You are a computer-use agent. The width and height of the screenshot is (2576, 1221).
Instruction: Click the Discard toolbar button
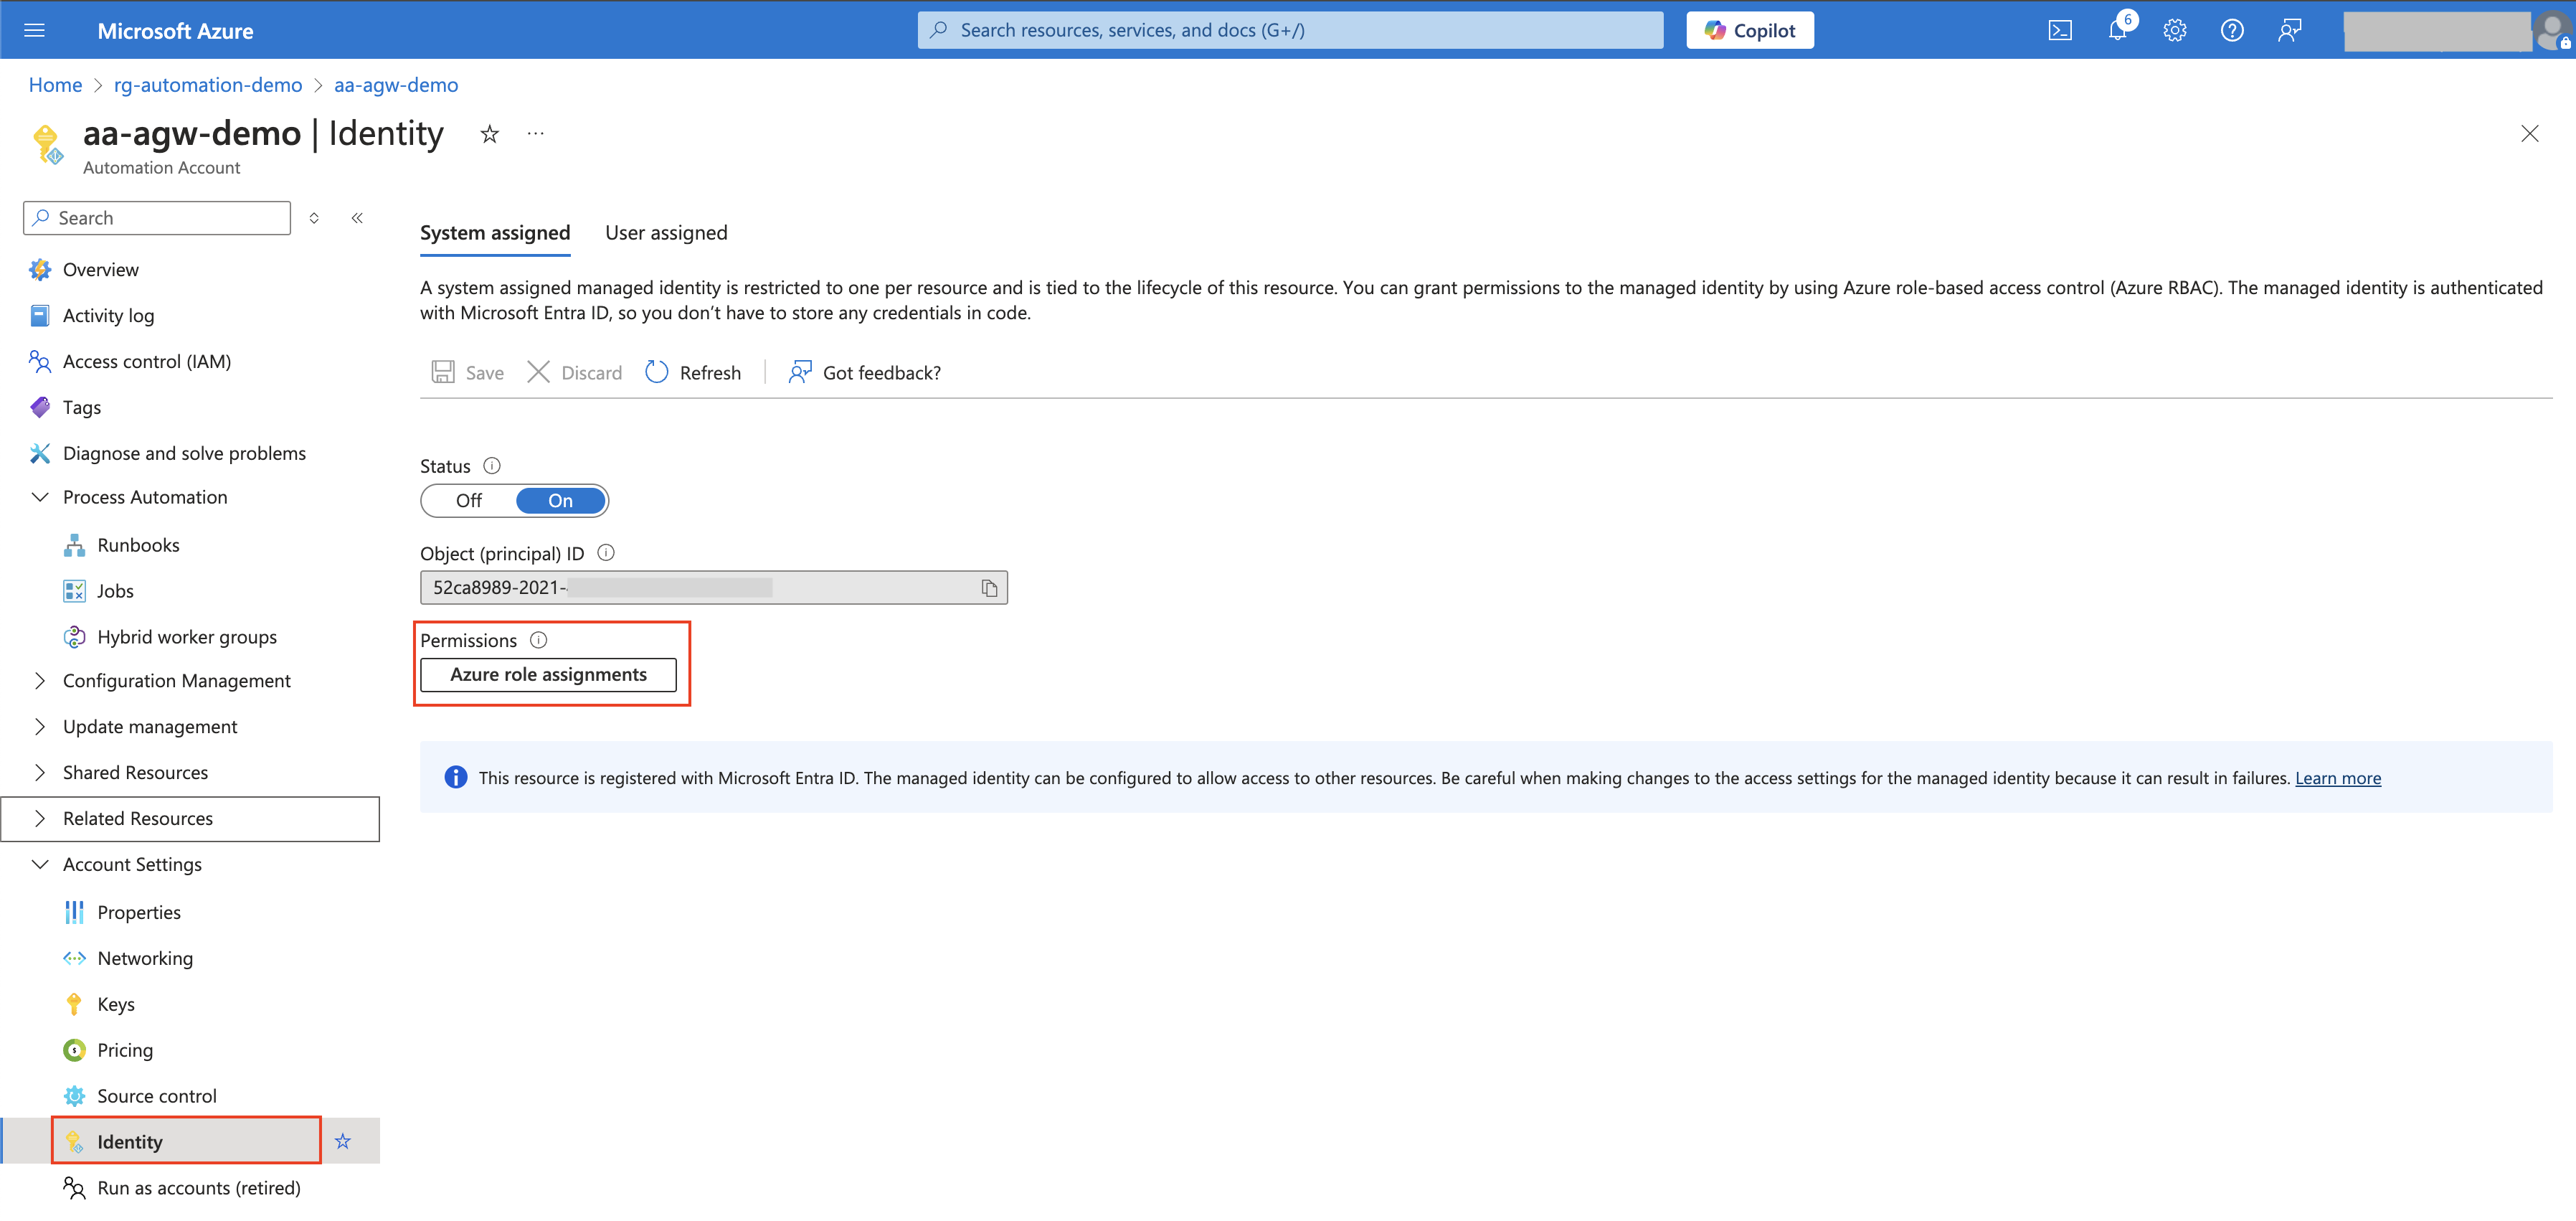point(574,373)
